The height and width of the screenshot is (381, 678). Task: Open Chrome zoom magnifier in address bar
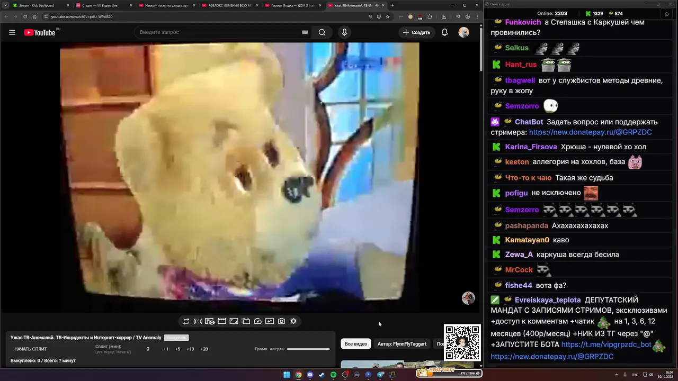370,16
